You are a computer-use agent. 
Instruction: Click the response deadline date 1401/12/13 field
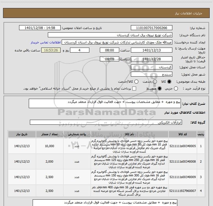(x=152, y=50)
